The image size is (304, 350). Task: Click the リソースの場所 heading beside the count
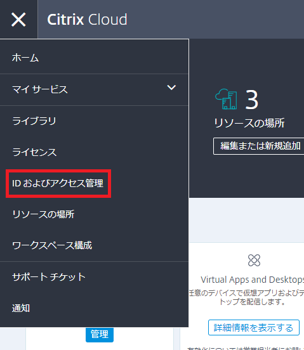point(249,123)
